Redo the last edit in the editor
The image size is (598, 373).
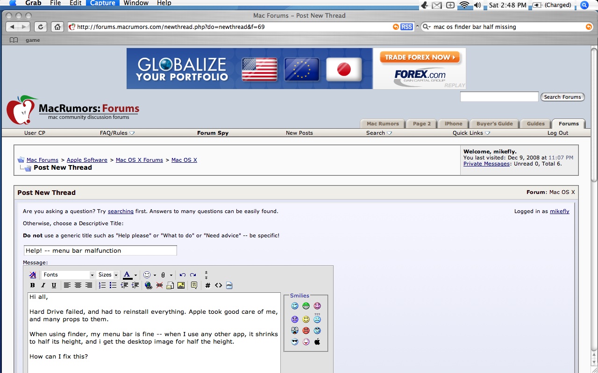tap(193, 275)
